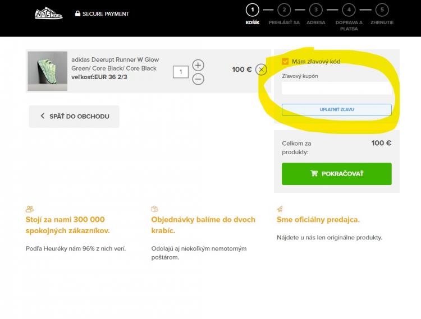This screenshot has width=421, height=319.
Task: Apply discount via 'Uplatniť zľavu' button
Action: pos(337,110)
